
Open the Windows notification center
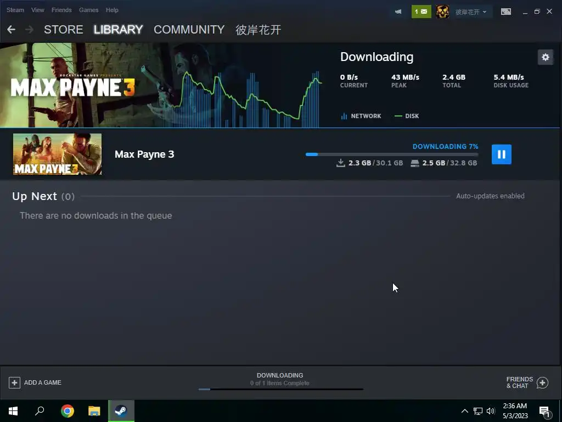[x=544, y=412]
